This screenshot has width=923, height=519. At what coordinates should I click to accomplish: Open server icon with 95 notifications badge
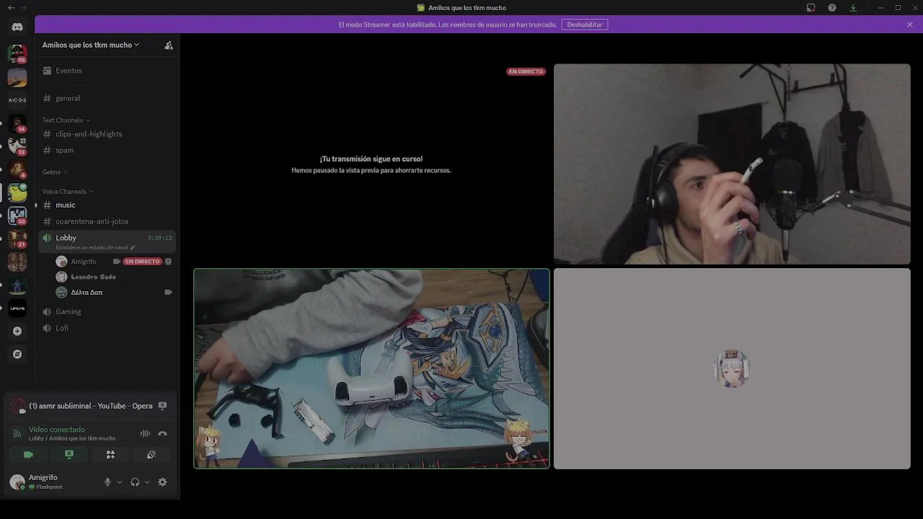(x=17, y=53)
